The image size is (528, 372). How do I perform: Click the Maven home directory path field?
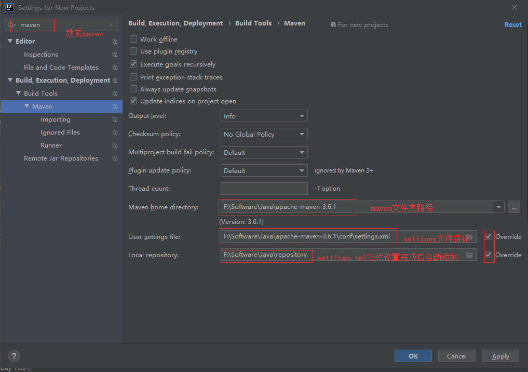tap(357, 207)
